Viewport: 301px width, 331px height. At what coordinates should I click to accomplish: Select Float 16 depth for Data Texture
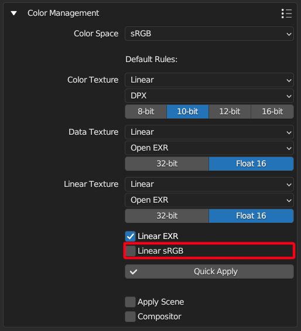tap(251, 163)
